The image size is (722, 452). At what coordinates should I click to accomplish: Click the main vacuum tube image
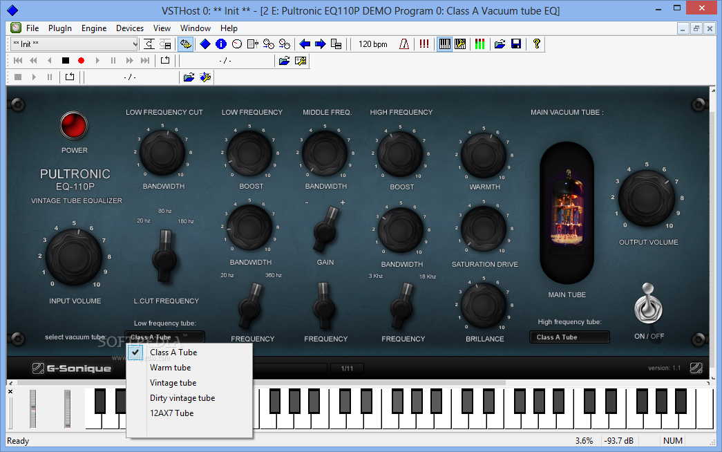[567, 212]
